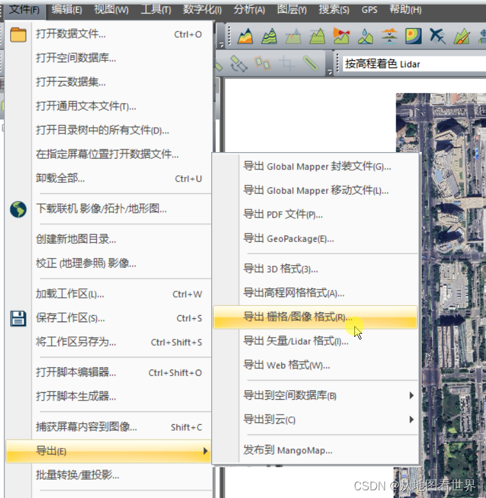486x498 pixels.
Task: Choose 校正 (地理参照) 影像...
Action: coord(108,263)
